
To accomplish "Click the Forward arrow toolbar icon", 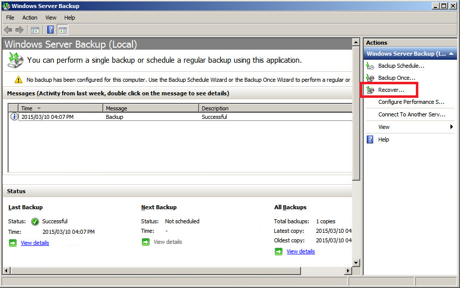I will (x=20, y=30).
